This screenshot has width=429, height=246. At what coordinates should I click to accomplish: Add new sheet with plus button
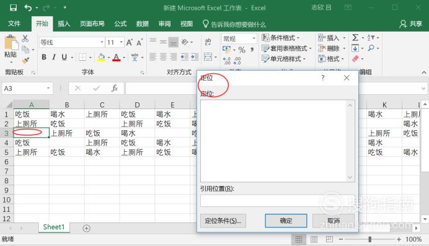(86, 228)
